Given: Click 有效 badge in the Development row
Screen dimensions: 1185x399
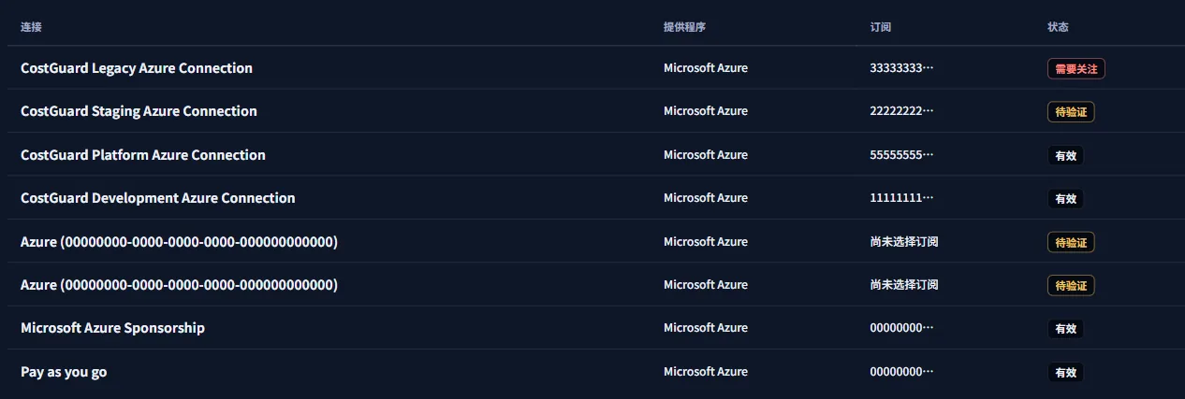Looking at the screenshot, I should click(x=1065, y=198).
